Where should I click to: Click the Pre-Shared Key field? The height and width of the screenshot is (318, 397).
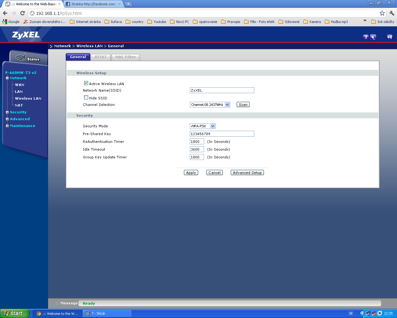point(222,134)
